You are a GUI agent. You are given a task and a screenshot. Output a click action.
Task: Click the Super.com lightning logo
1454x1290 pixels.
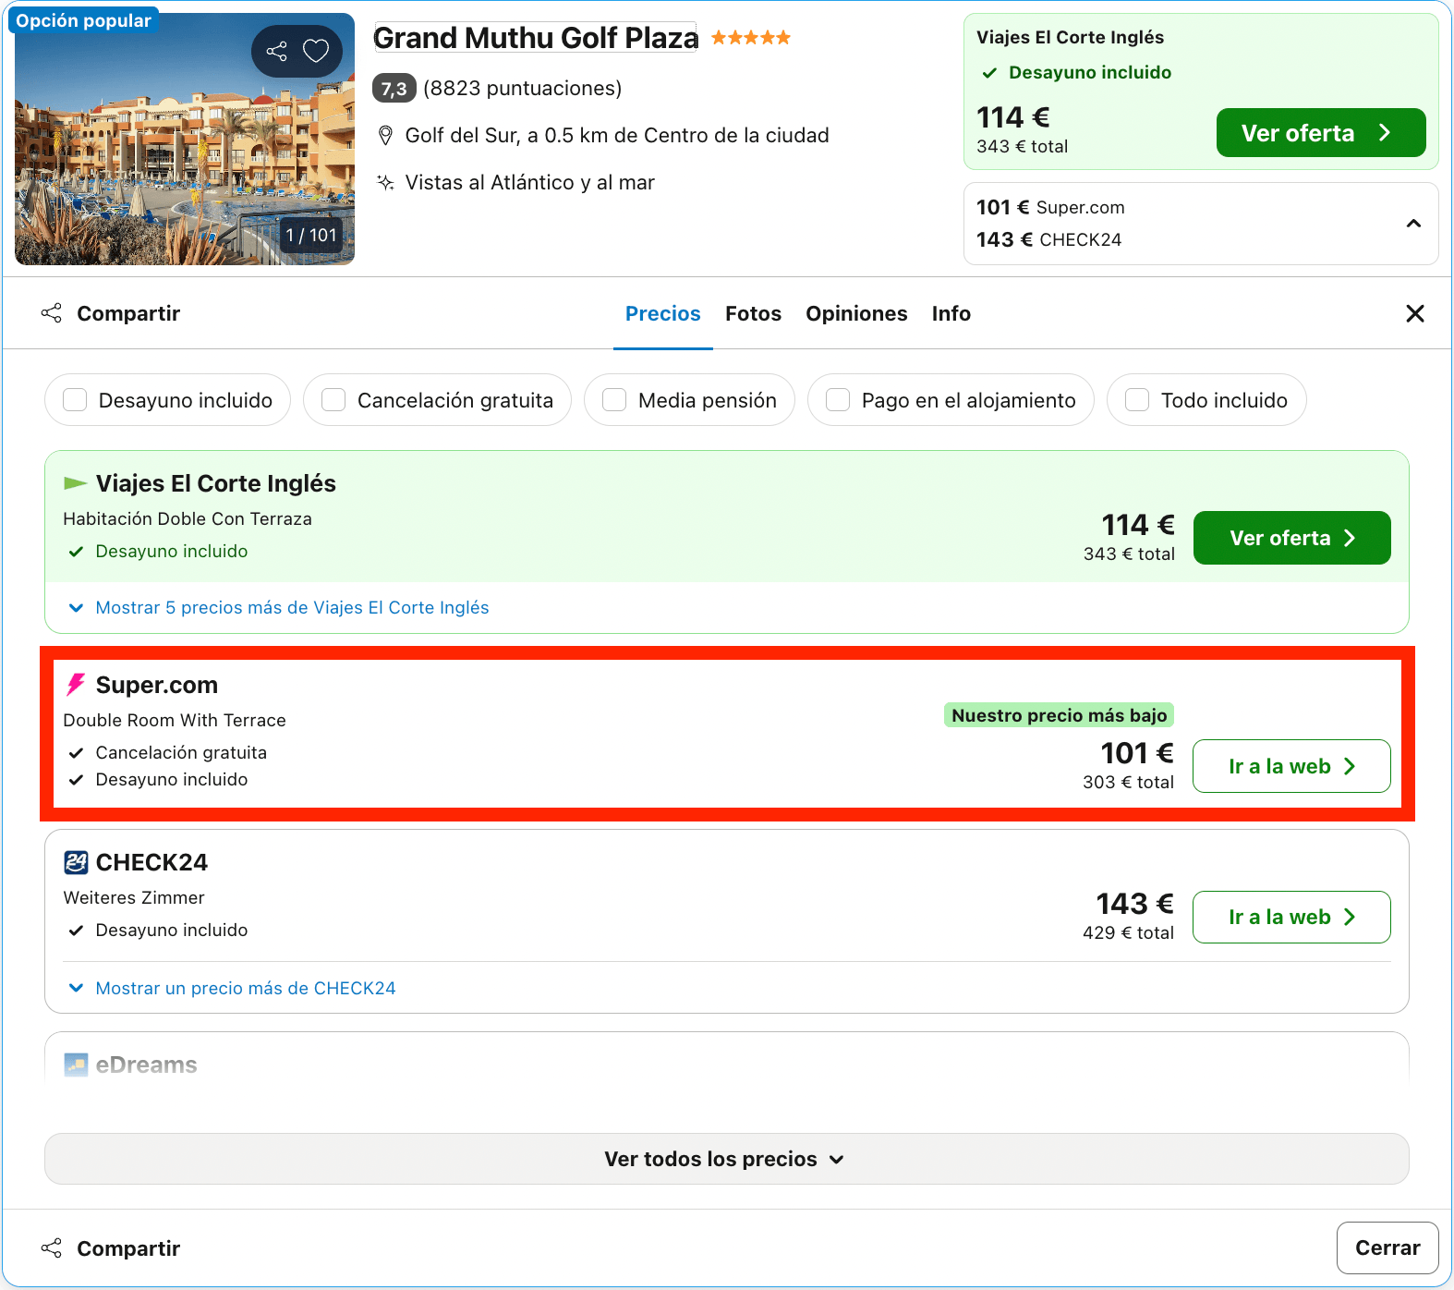(76, 685)
